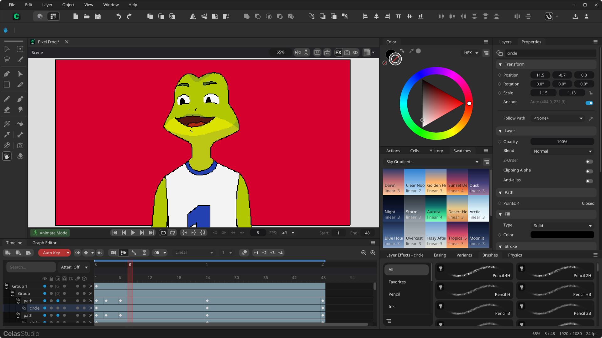Click the 3D view button
This screenshot has width=602, height=338.
pyautogui.click(x=355, y=53)
